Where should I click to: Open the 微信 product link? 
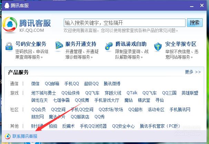(35, 84)
